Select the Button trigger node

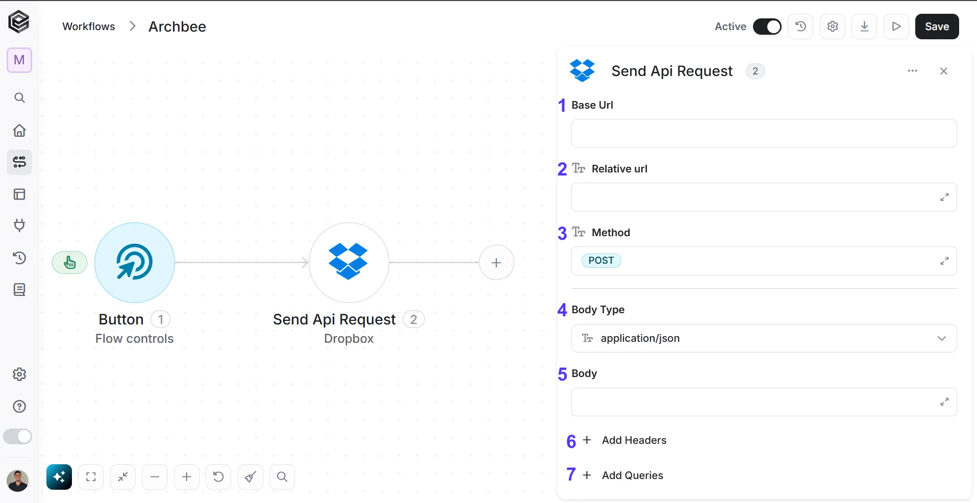point(135,263)
